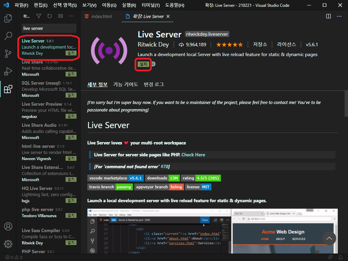Viewport: 348px width, 261px height.
Task: Select the 변경 로그 tab
Action: (x=154, y=84)
